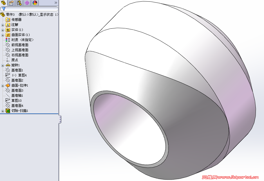Expand the 实体(1) solid bodies folder
This screenshot has width=264, height=181.
tap(3, 30)
